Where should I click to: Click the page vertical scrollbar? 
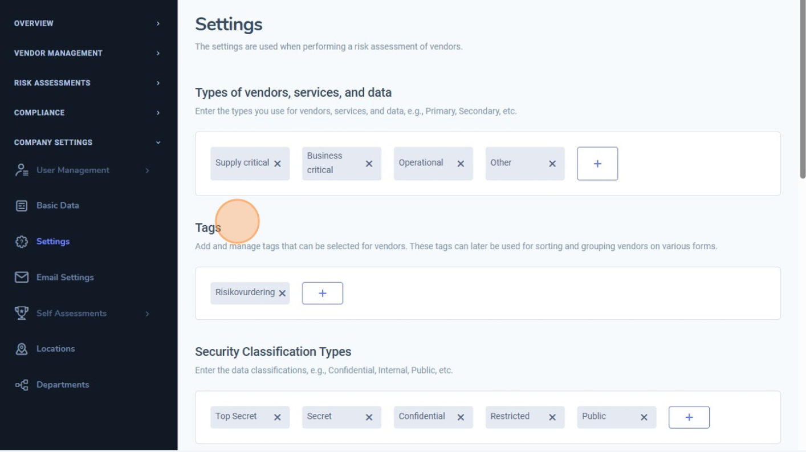[x=803, y=91]
